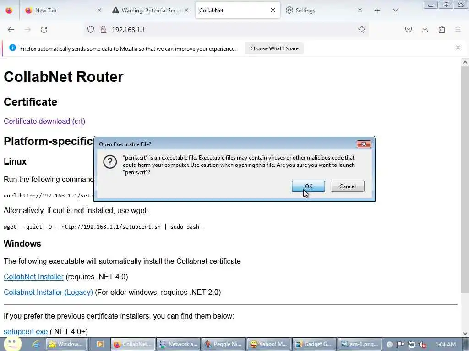This screenshot has height=351, width=469.
Task: Close the Open Executable File dialog with X
Action: pyautogui.click(x=364, y=144)
